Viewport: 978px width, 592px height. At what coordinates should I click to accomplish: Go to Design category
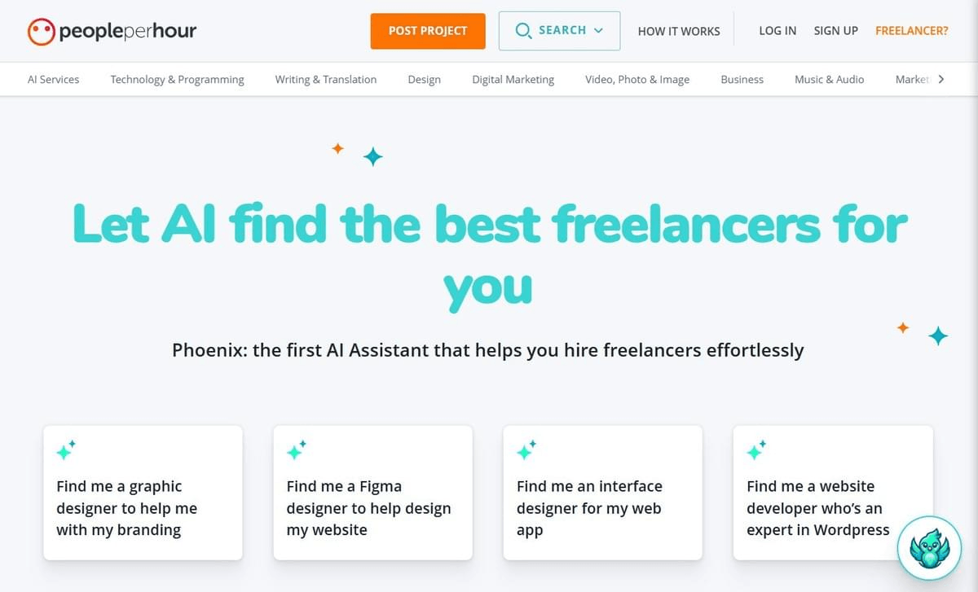(424, 80)
